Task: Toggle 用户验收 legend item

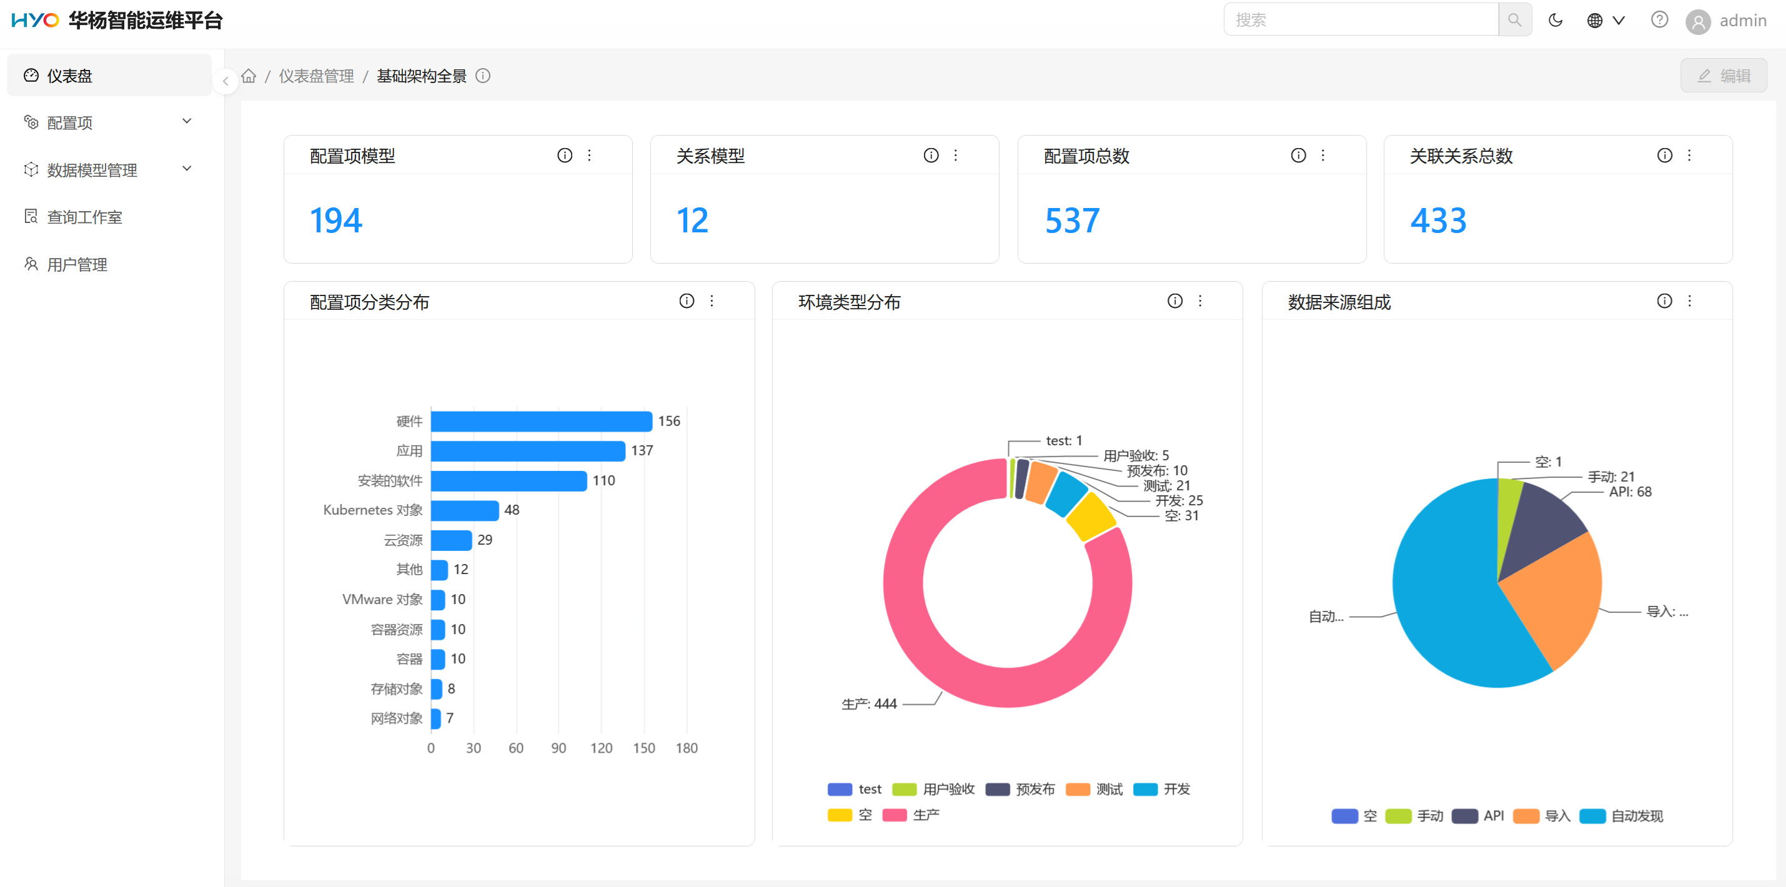Action: (x=933, y=789)
